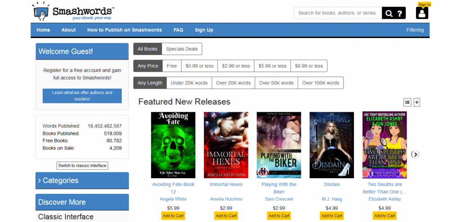This screenshot has height=222, width=460.
Task: Click the Featured New Releases heading
Action: pyautogui.click(x=184, y=102)
